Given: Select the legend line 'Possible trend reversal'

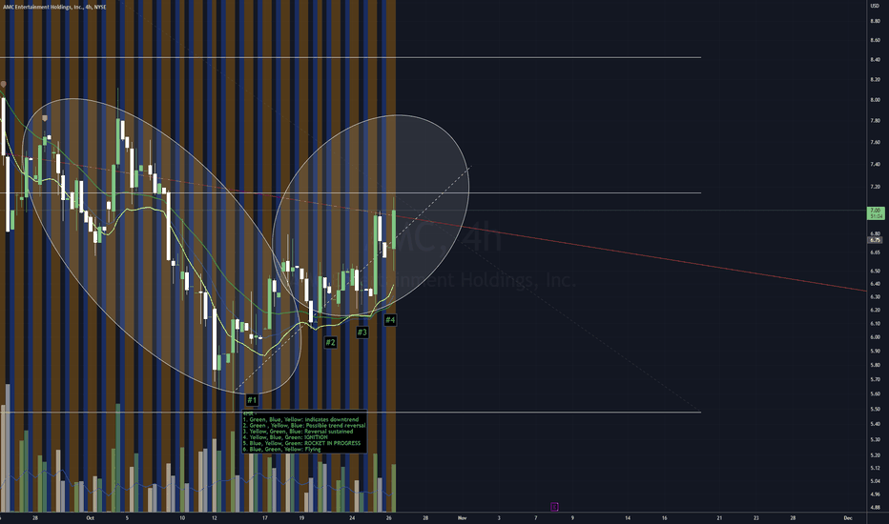Looking at the screenshot, I should [304, 426].
